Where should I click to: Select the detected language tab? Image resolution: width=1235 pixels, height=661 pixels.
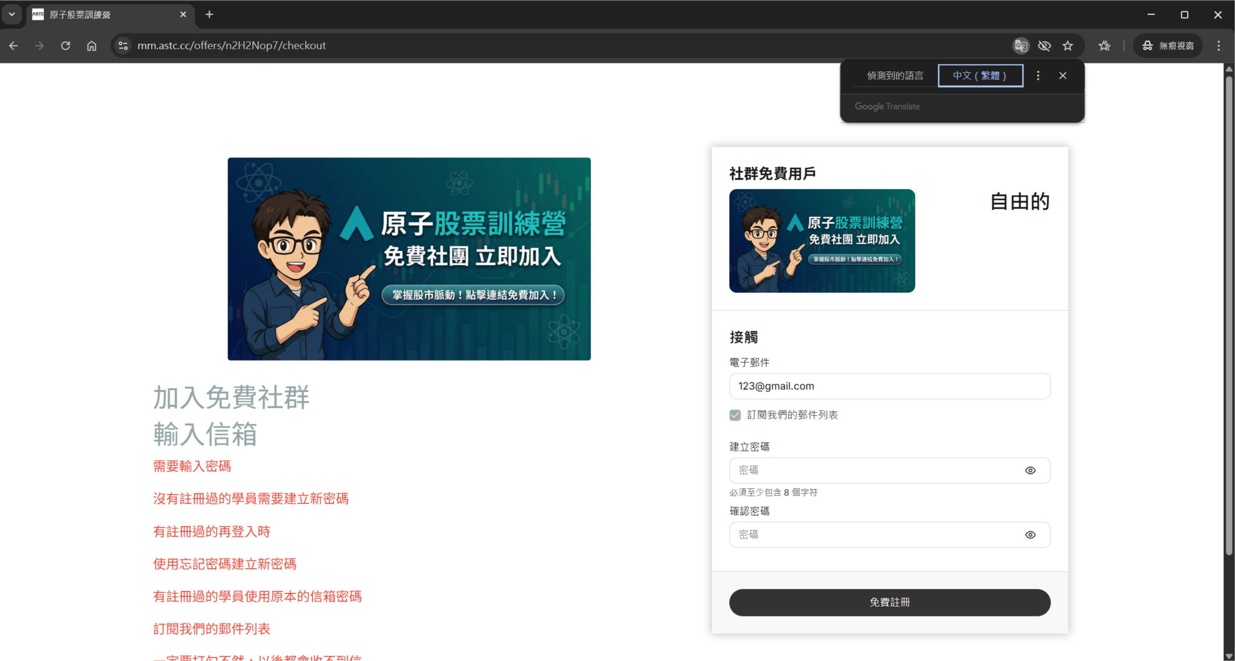[895, 76]
